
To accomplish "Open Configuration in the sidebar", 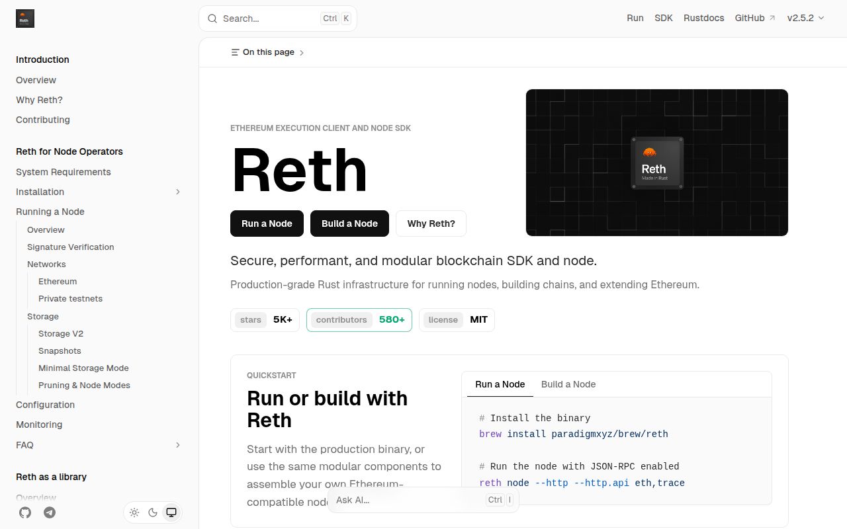I will [x=45, y=405].
